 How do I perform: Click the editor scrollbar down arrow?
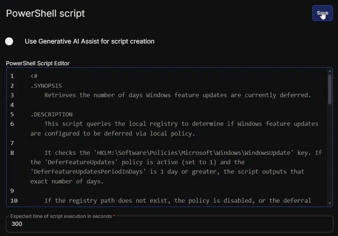coord(330,203)
